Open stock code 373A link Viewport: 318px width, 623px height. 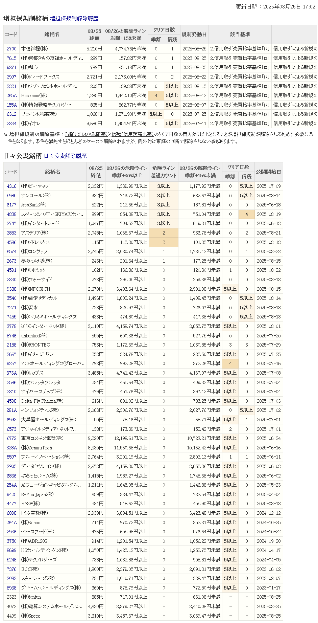11,373
